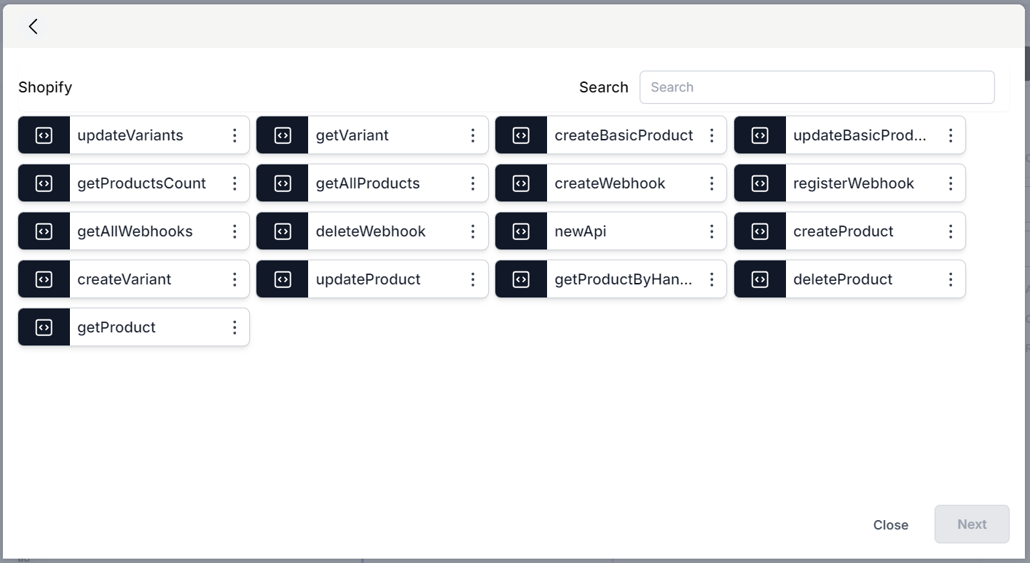1030x563 pixels.
Task: Open the three-dot menu for createBasicProduct
Action: (712, 135)
